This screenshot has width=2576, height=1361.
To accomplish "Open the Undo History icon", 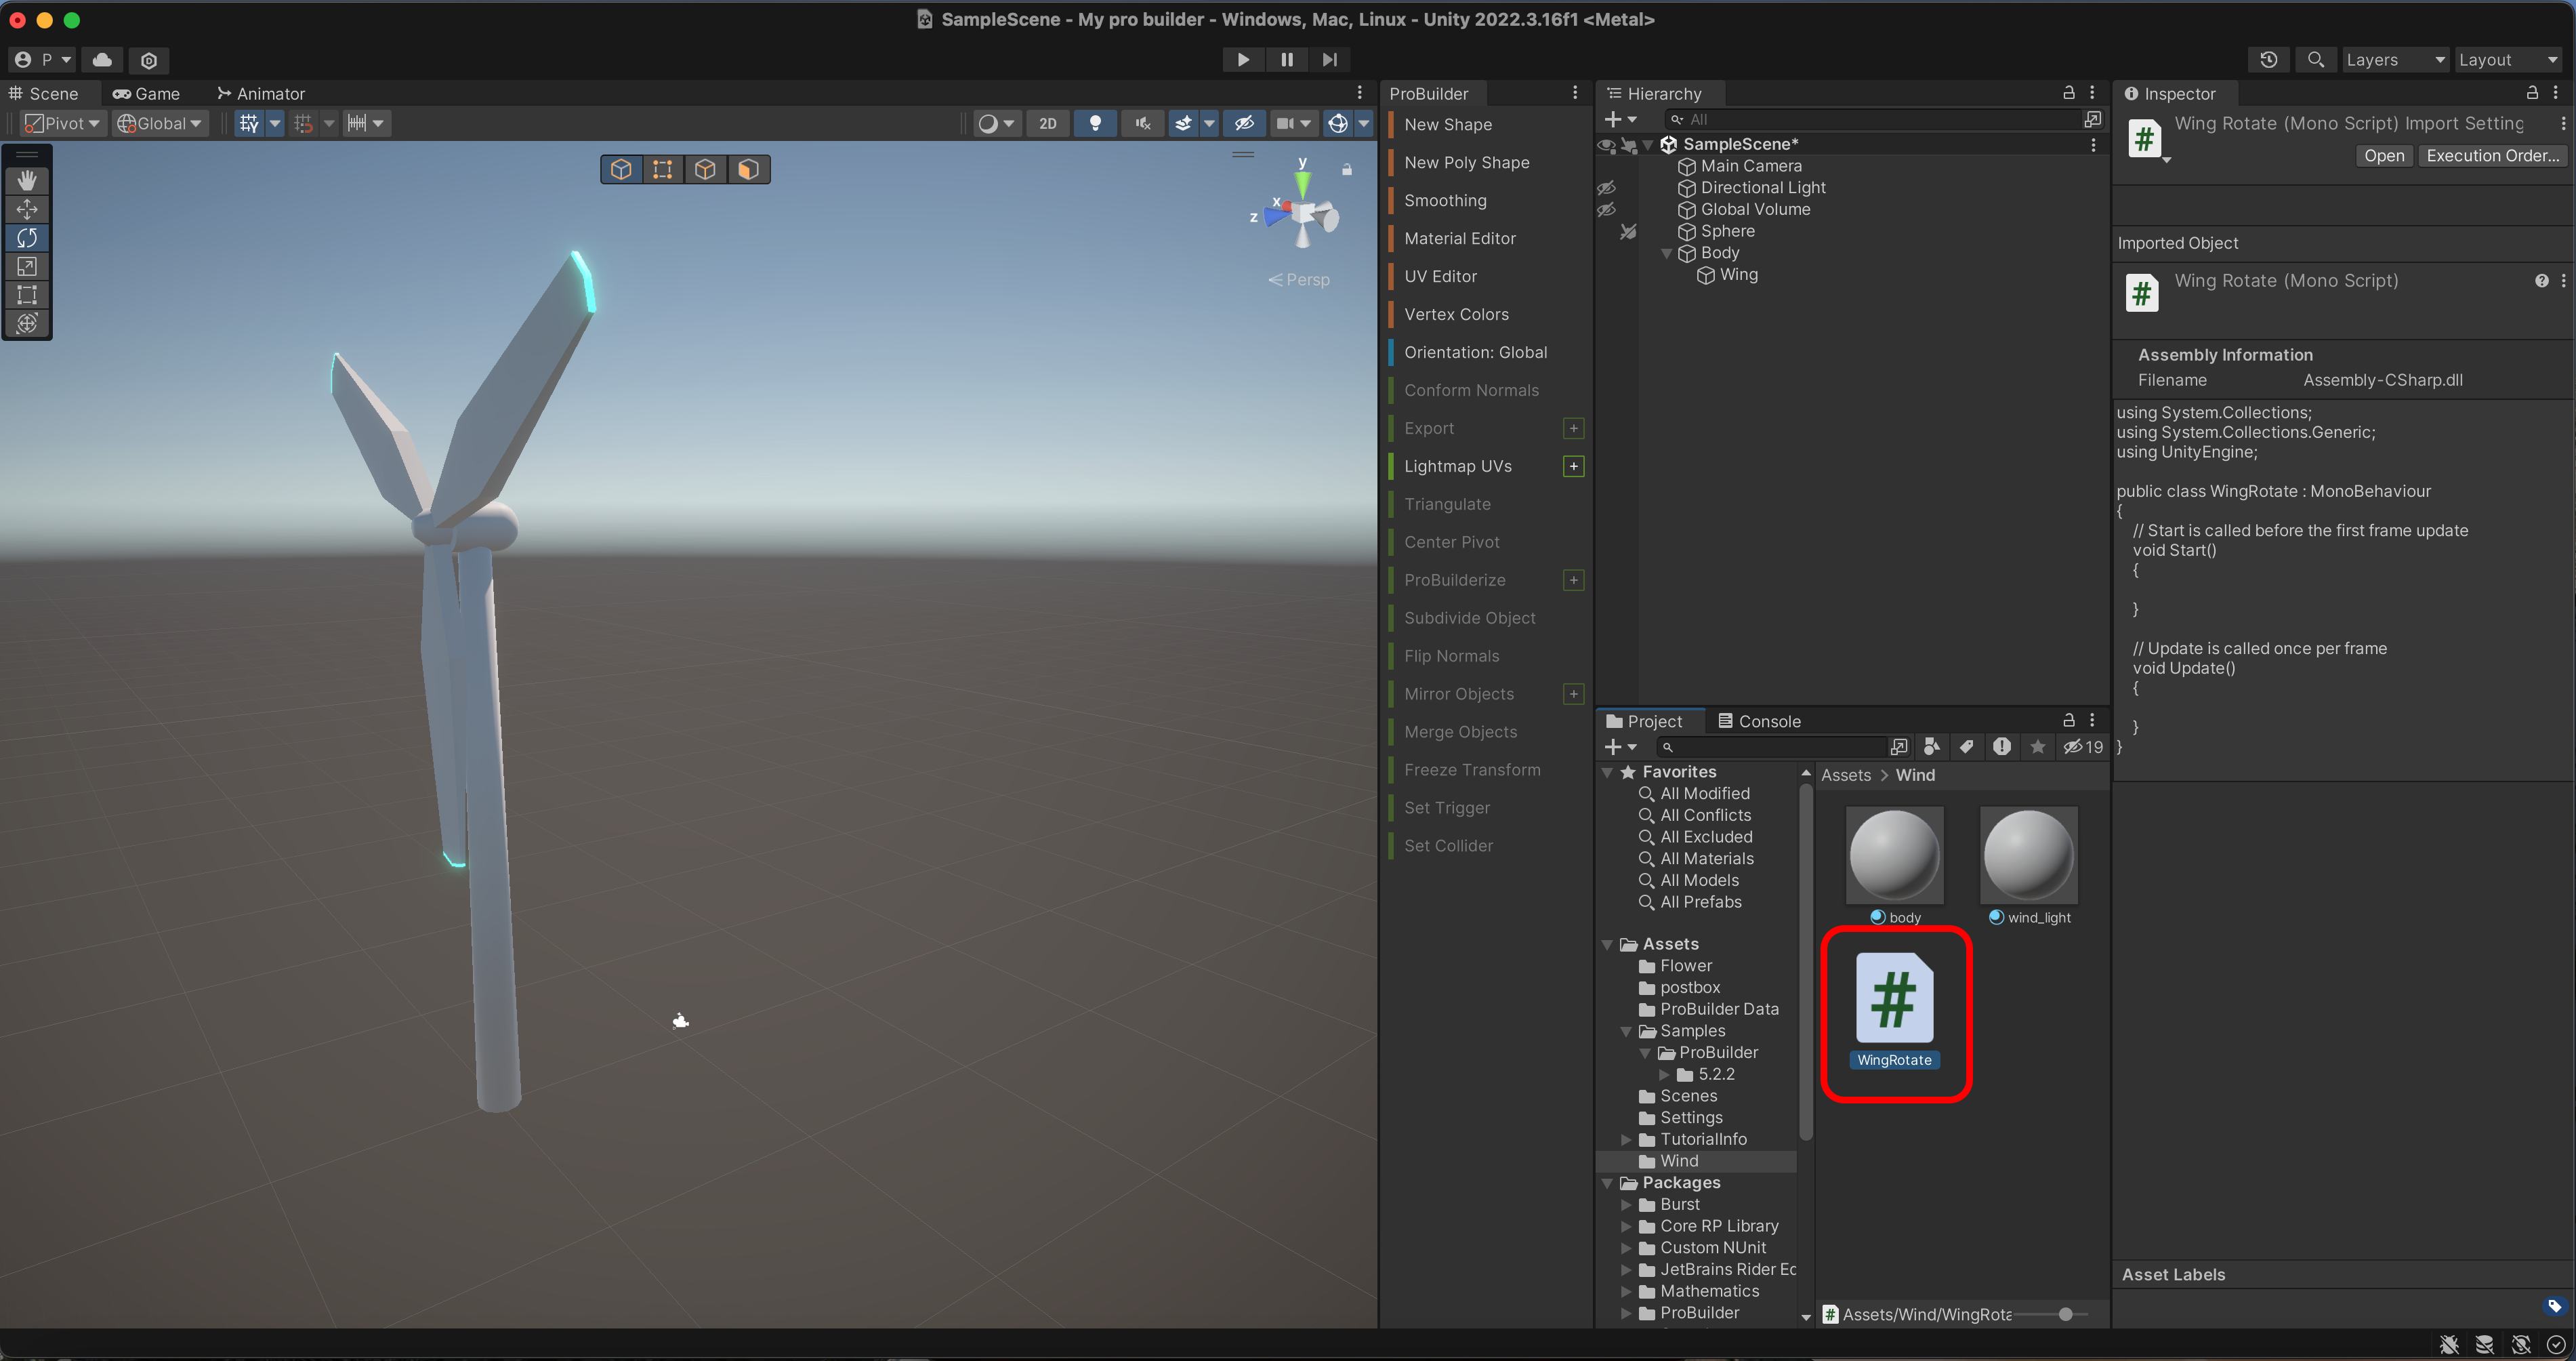I will [2268, 60].
